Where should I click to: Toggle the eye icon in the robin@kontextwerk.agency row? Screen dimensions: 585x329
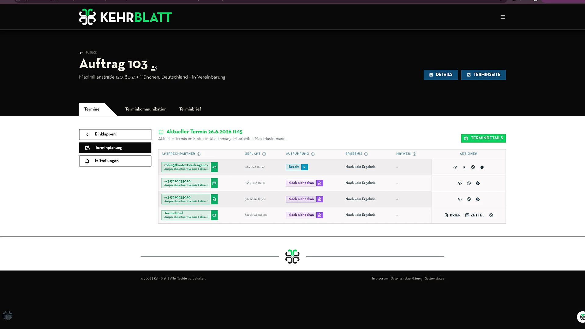455,167
